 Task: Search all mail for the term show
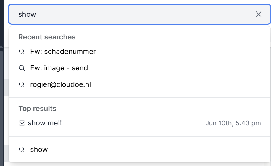pos(39,150)
